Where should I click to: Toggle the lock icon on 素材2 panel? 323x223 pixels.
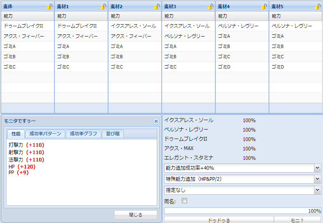tap(157, 7)
